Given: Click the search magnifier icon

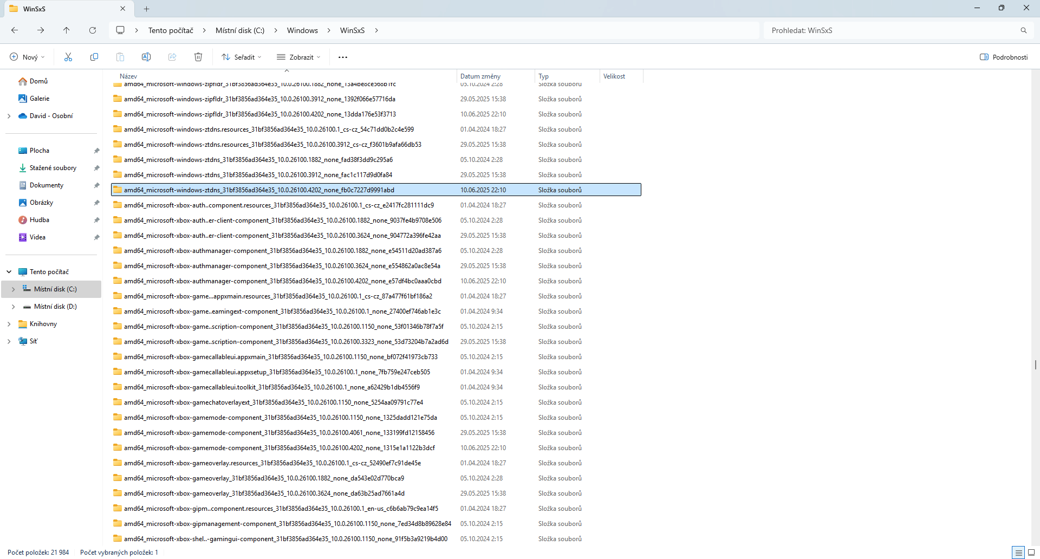Looking at the screenshot, I should click(1024, 30).
